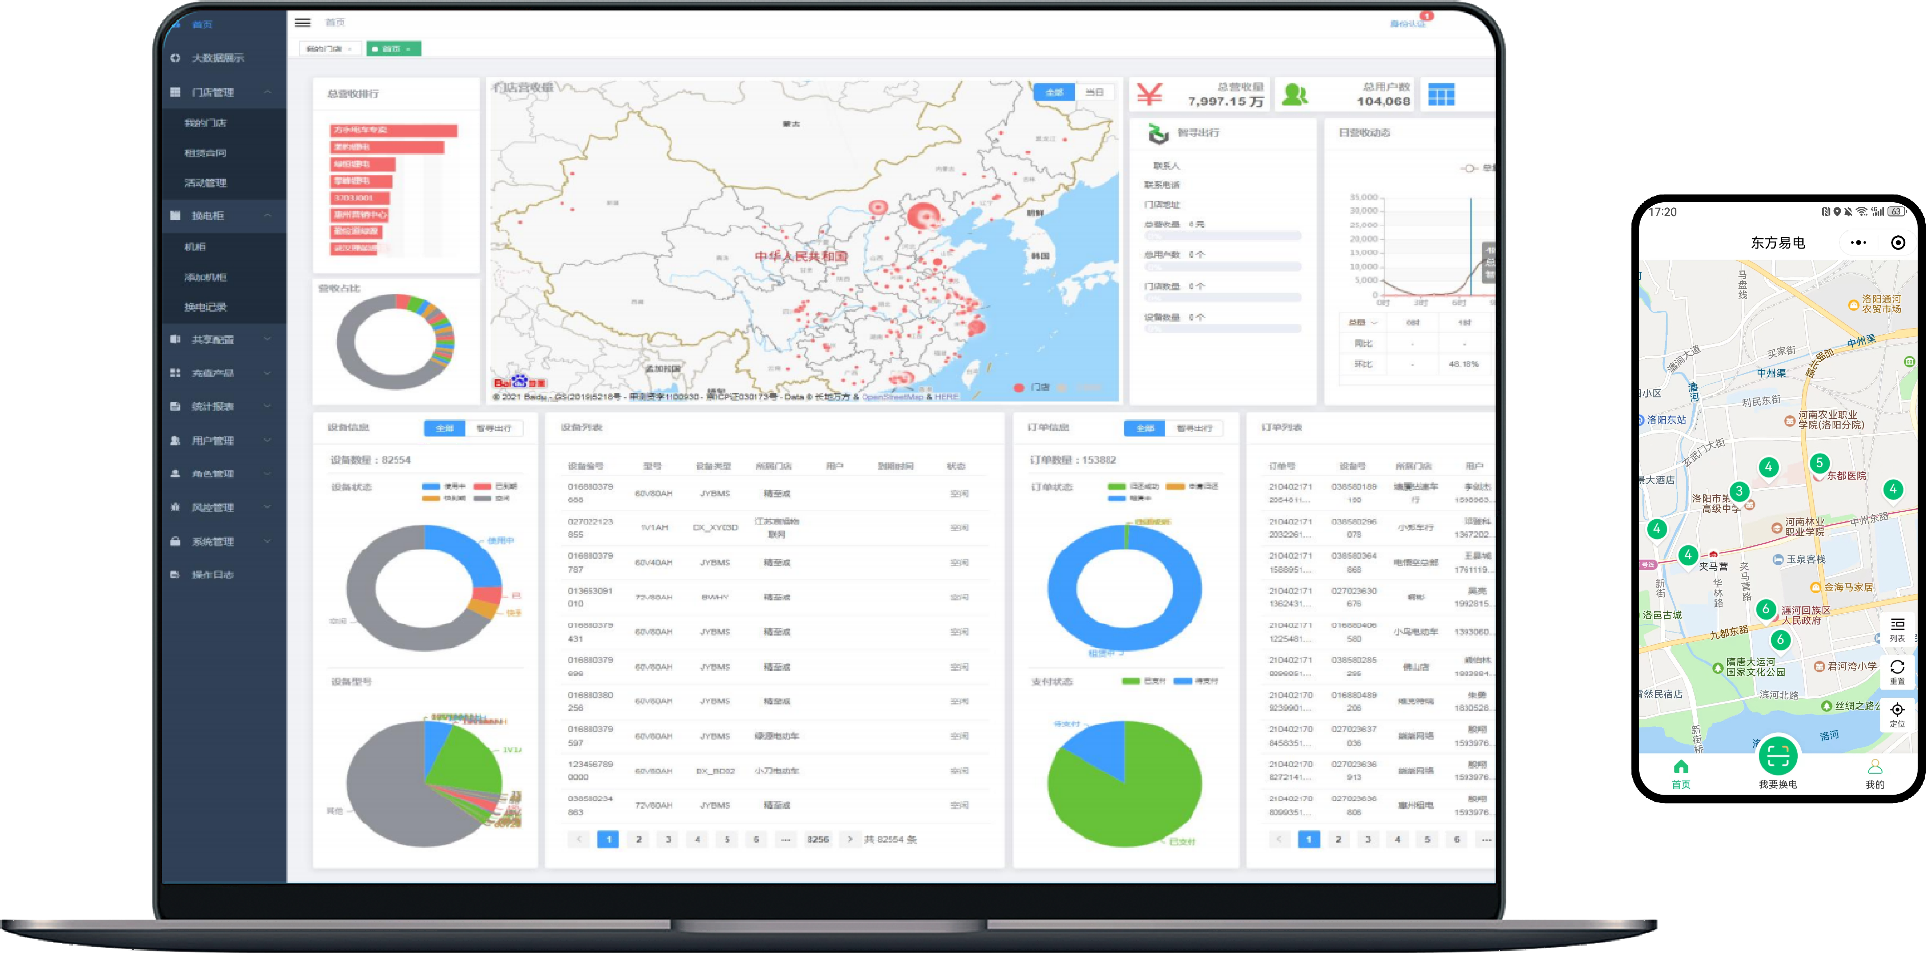The width and height of the screenshot is (1926, 953).
Task: Open 换电记录 in sidebar
Action: point(205,306)
